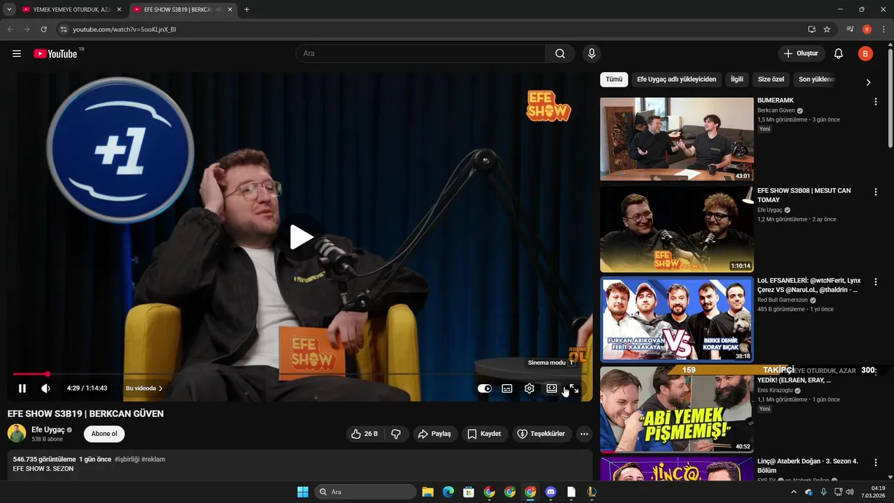Open EFE SHOW S3B08 video thumbnail
This screenshot has width=894, height=503.
pyautogui.click(x=677, y=229)
